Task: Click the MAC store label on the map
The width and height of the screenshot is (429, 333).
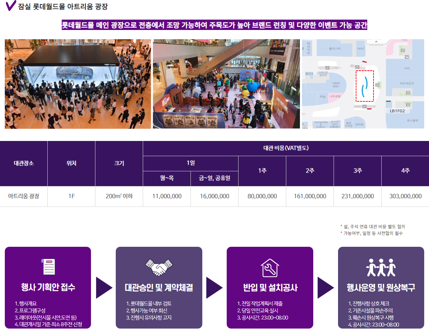Action: 361,48
